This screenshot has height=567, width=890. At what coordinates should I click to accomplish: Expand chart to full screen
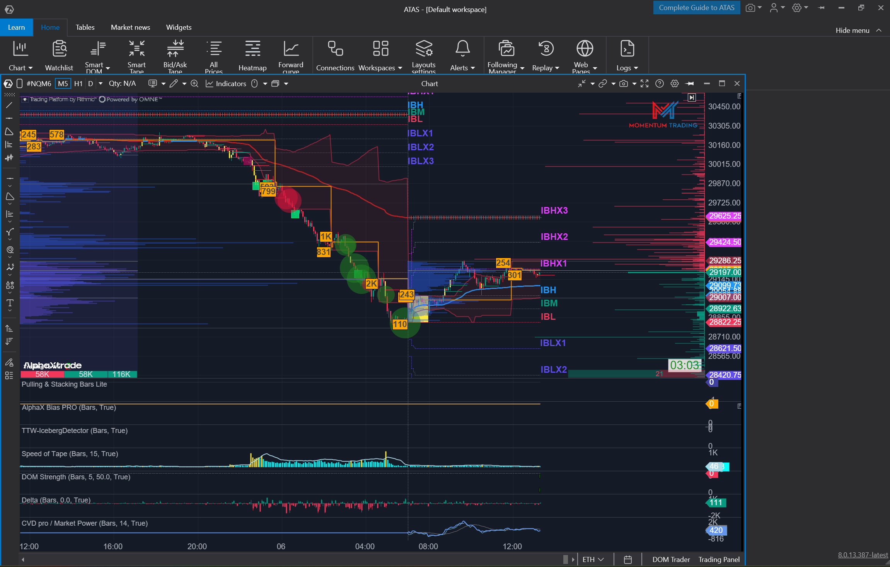pyautogui.click(x=644, y=83)
